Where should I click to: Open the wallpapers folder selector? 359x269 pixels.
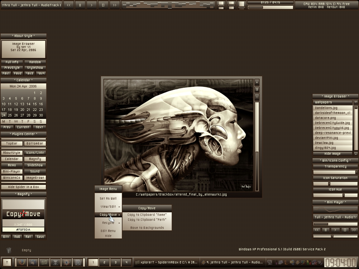click(x=333, y=102)
